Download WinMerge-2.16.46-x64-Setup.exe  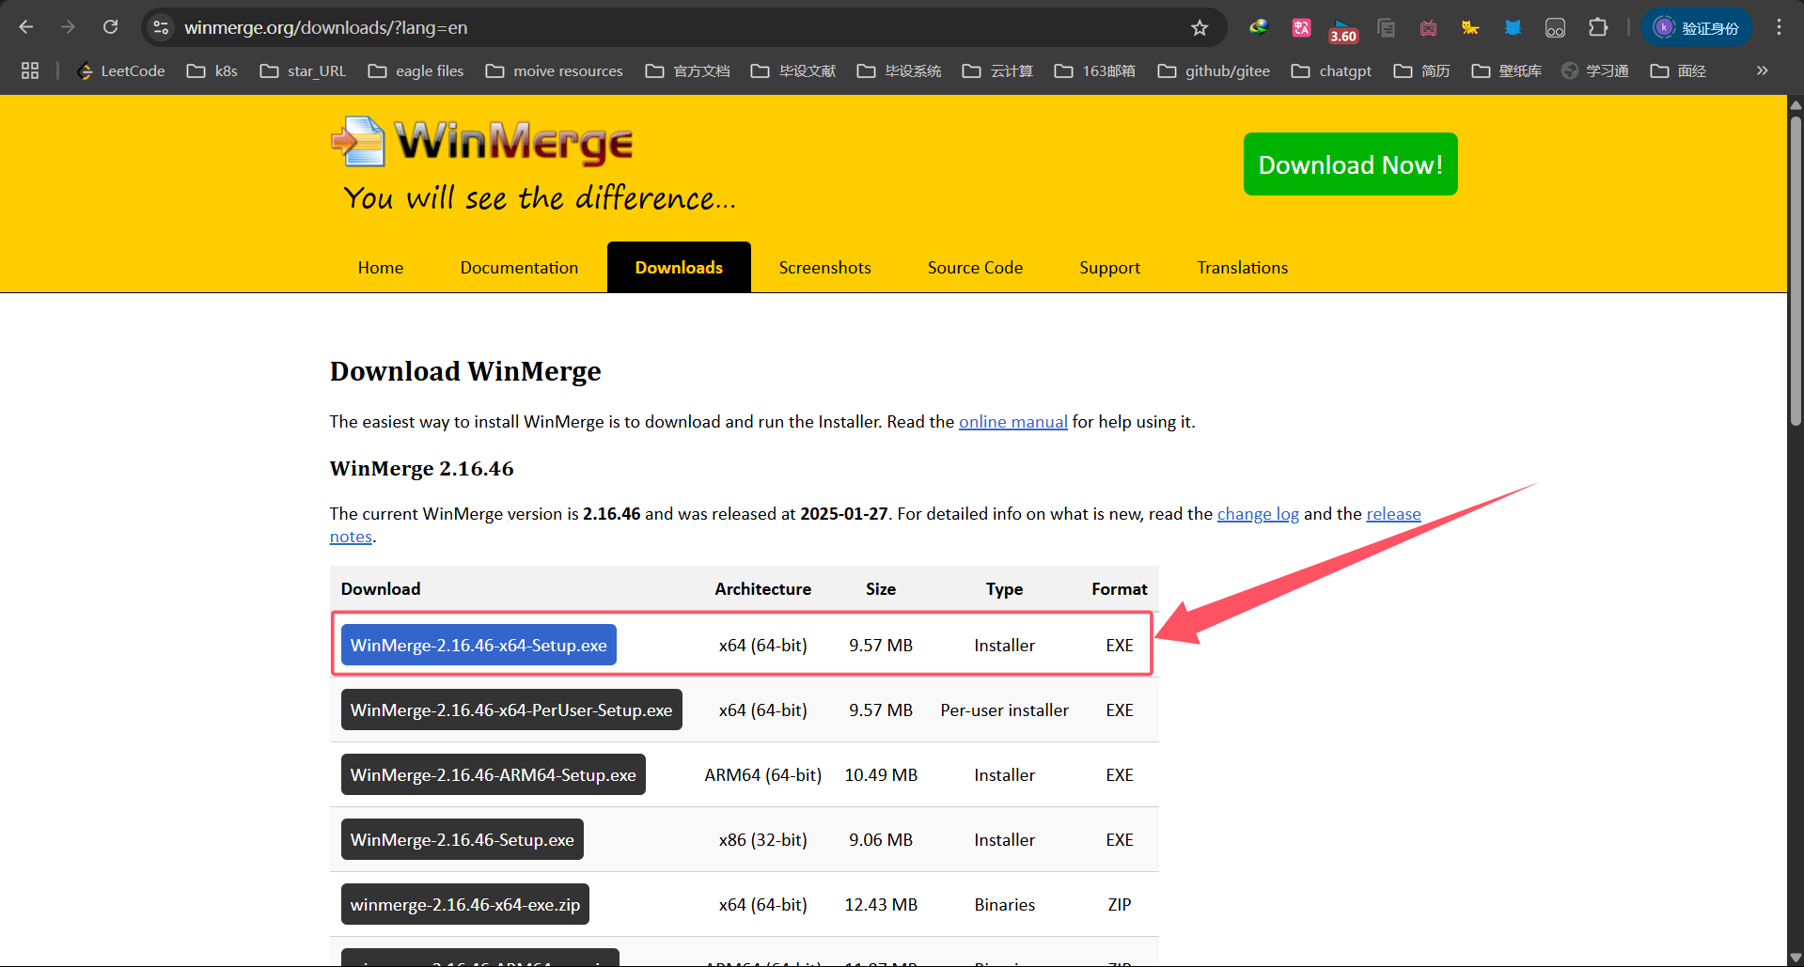pos(478,645)
